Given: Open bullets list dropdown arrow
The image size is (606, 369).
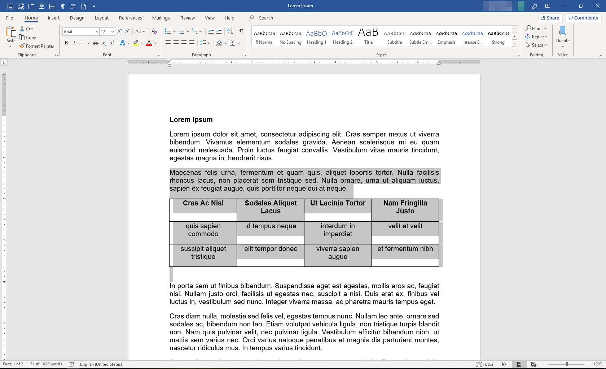Looking at the screenshot, I should pos(174,31).
